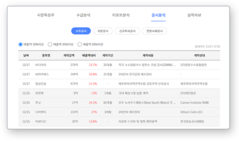
Task: Open the 루닛 stock name
Action: (38, 103)
